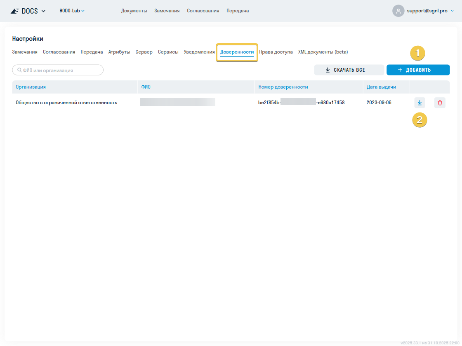Download the power of attorney row file

pyautogui.click(x=420, y=103)
